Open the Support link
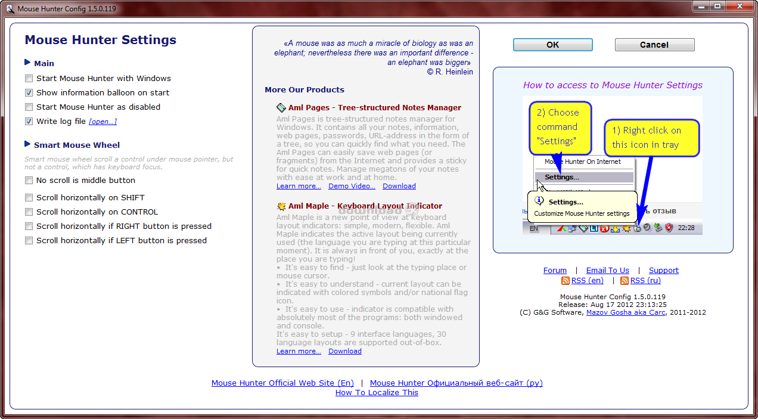Image resolution: width=758 pixels, height=419 pixels. [664, 271]
